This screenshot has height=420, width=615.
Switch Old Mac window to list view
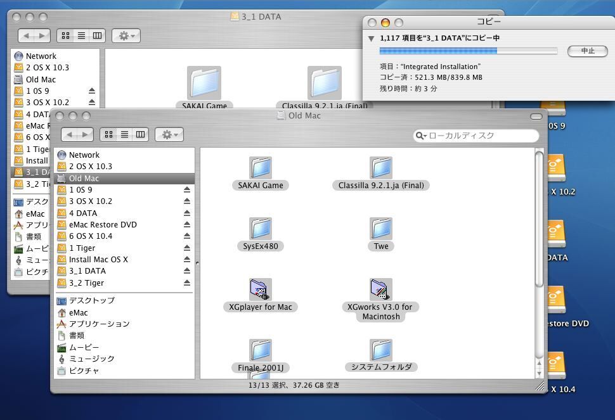pos(125,134)
